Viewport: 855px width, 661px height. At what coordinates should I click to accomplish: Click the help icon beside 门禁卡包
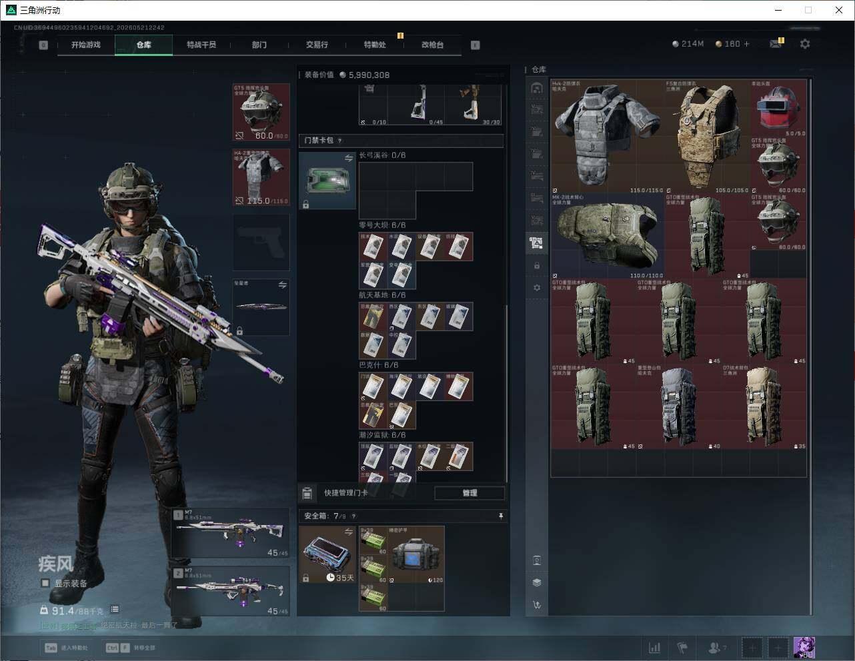click(340, 141)
